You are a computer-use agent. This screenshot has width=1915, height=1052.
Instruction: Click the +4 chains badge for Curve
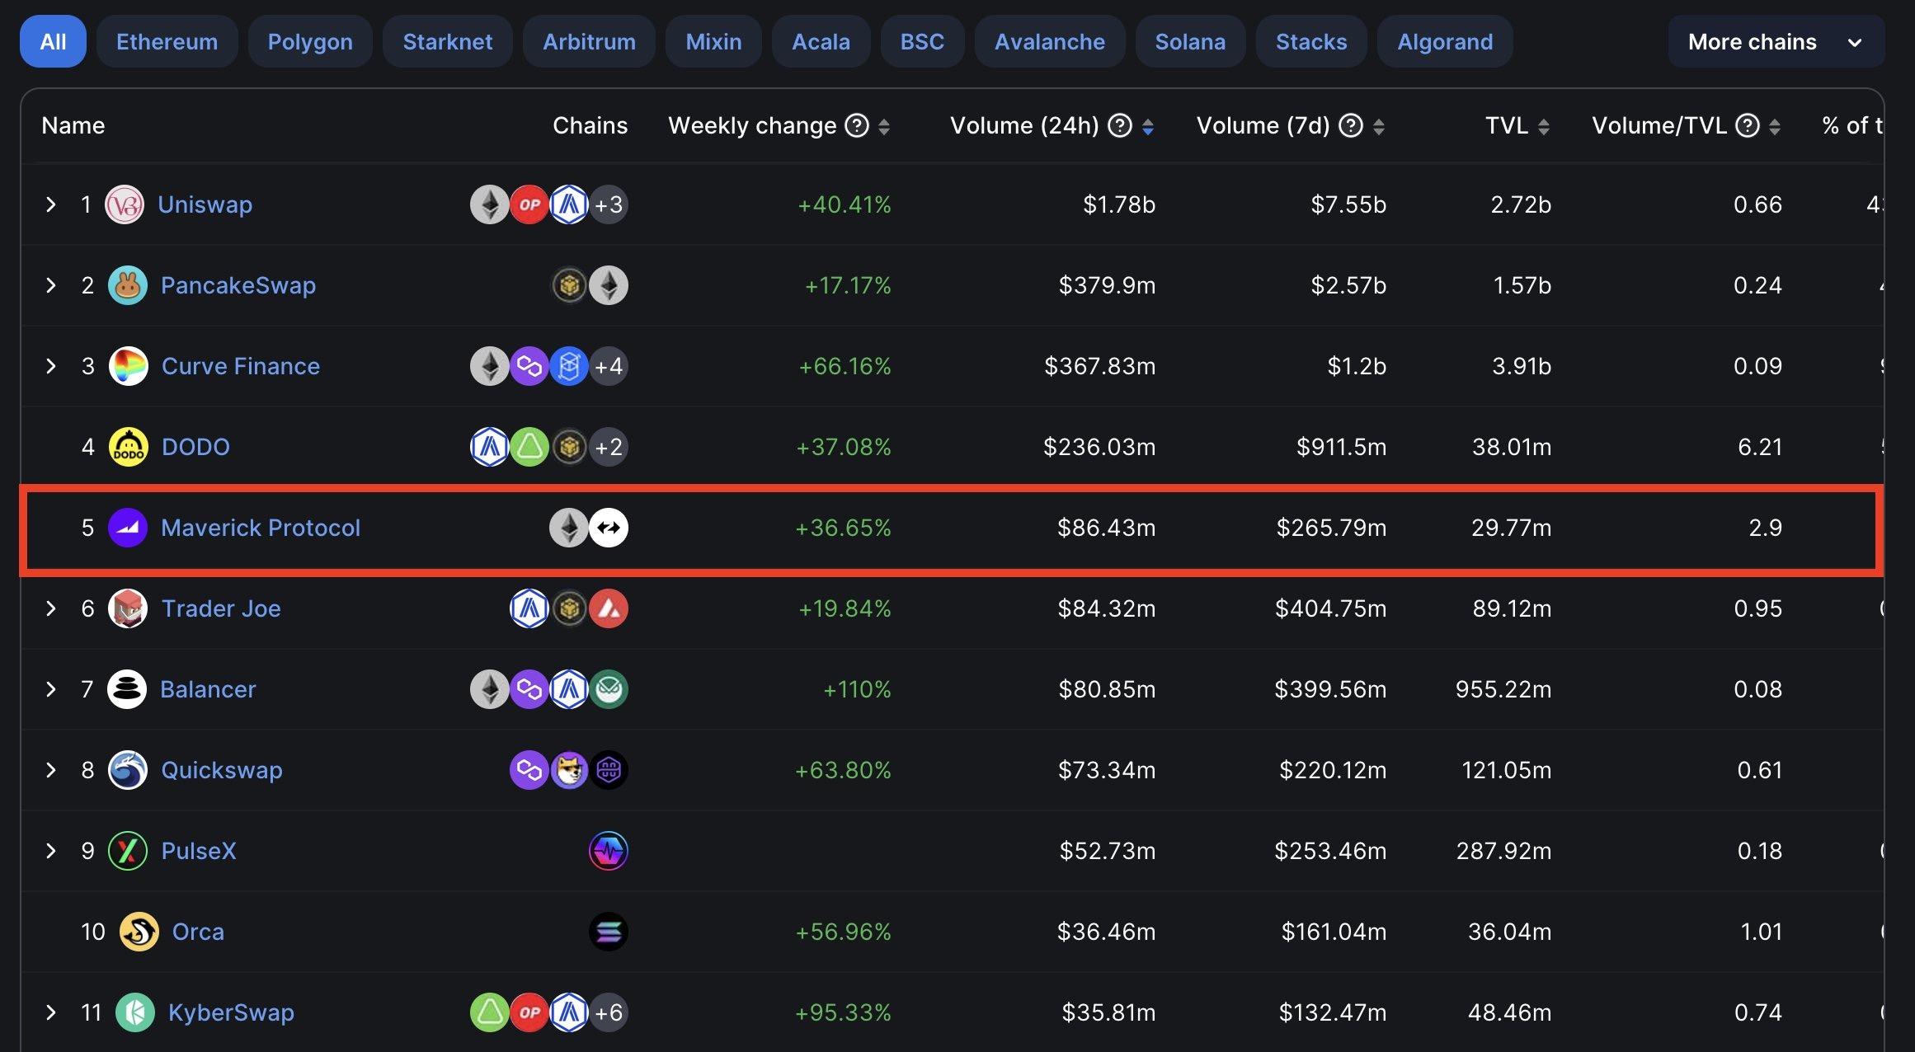tap(609, 366)
